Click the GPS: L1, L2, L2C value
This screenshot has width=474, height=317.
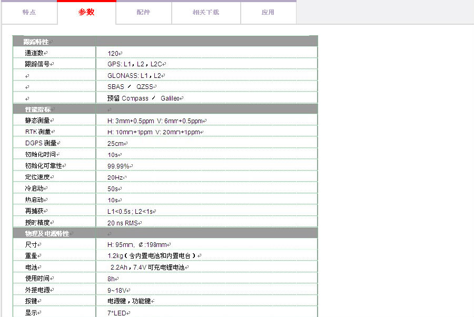pos(135,64)
